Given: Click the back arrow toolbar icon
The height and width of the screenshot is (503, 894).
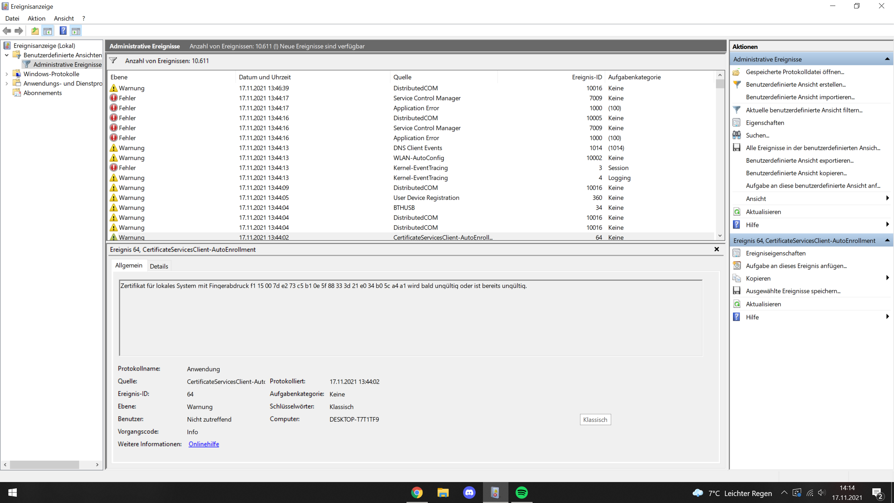Looking at the screenshot, I should tap(7, 31).
